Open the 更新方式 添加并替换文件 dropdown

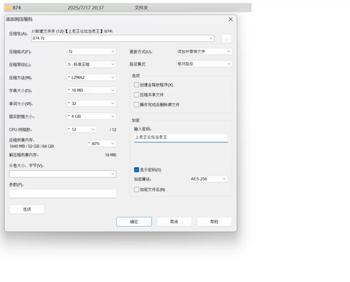(204, 52)
